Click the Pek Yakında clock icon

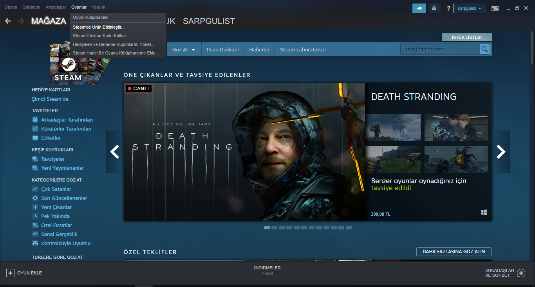click(35, 216)
